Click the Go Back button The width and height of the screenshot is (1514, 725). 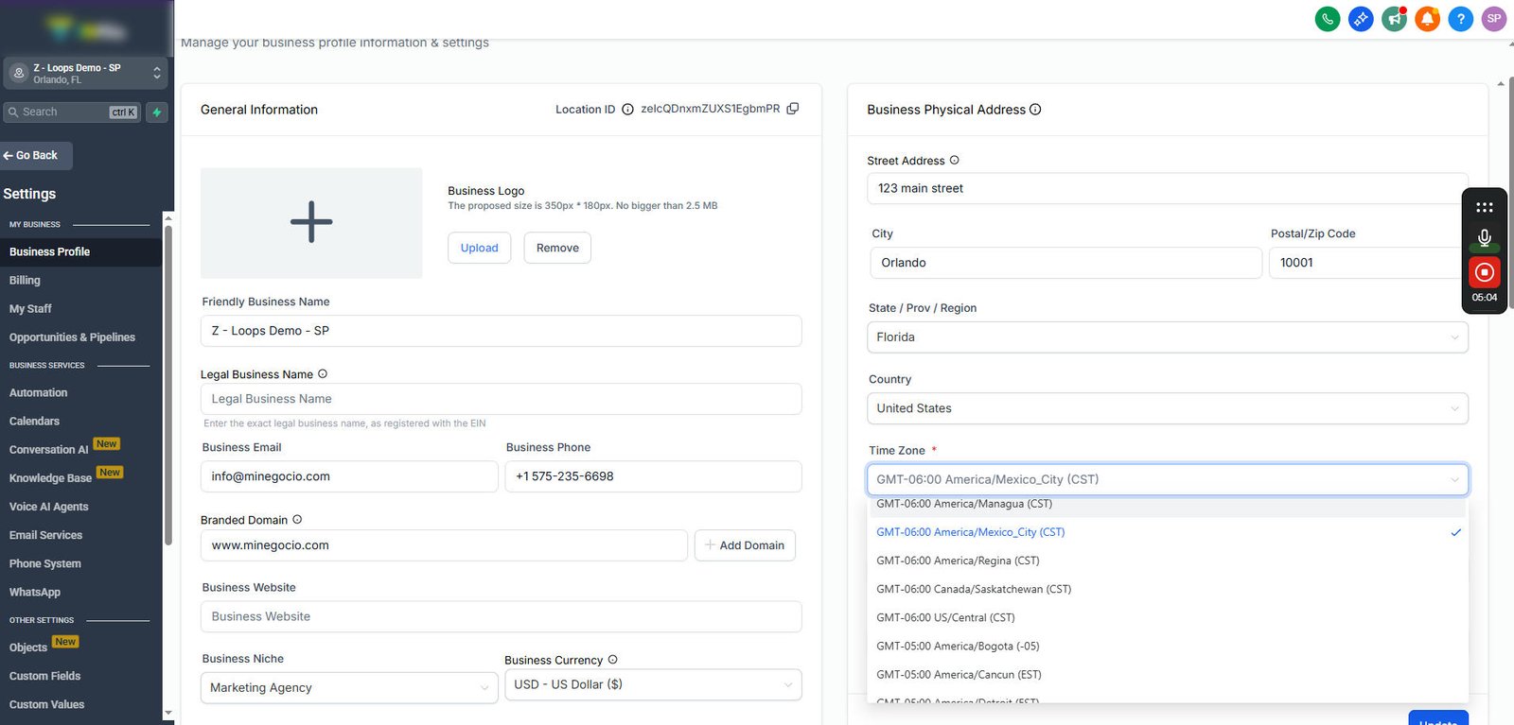[36, 155]
